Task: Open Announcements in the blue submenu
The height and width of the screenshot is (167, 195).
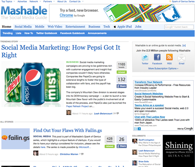Action: (x=97, y=33)
